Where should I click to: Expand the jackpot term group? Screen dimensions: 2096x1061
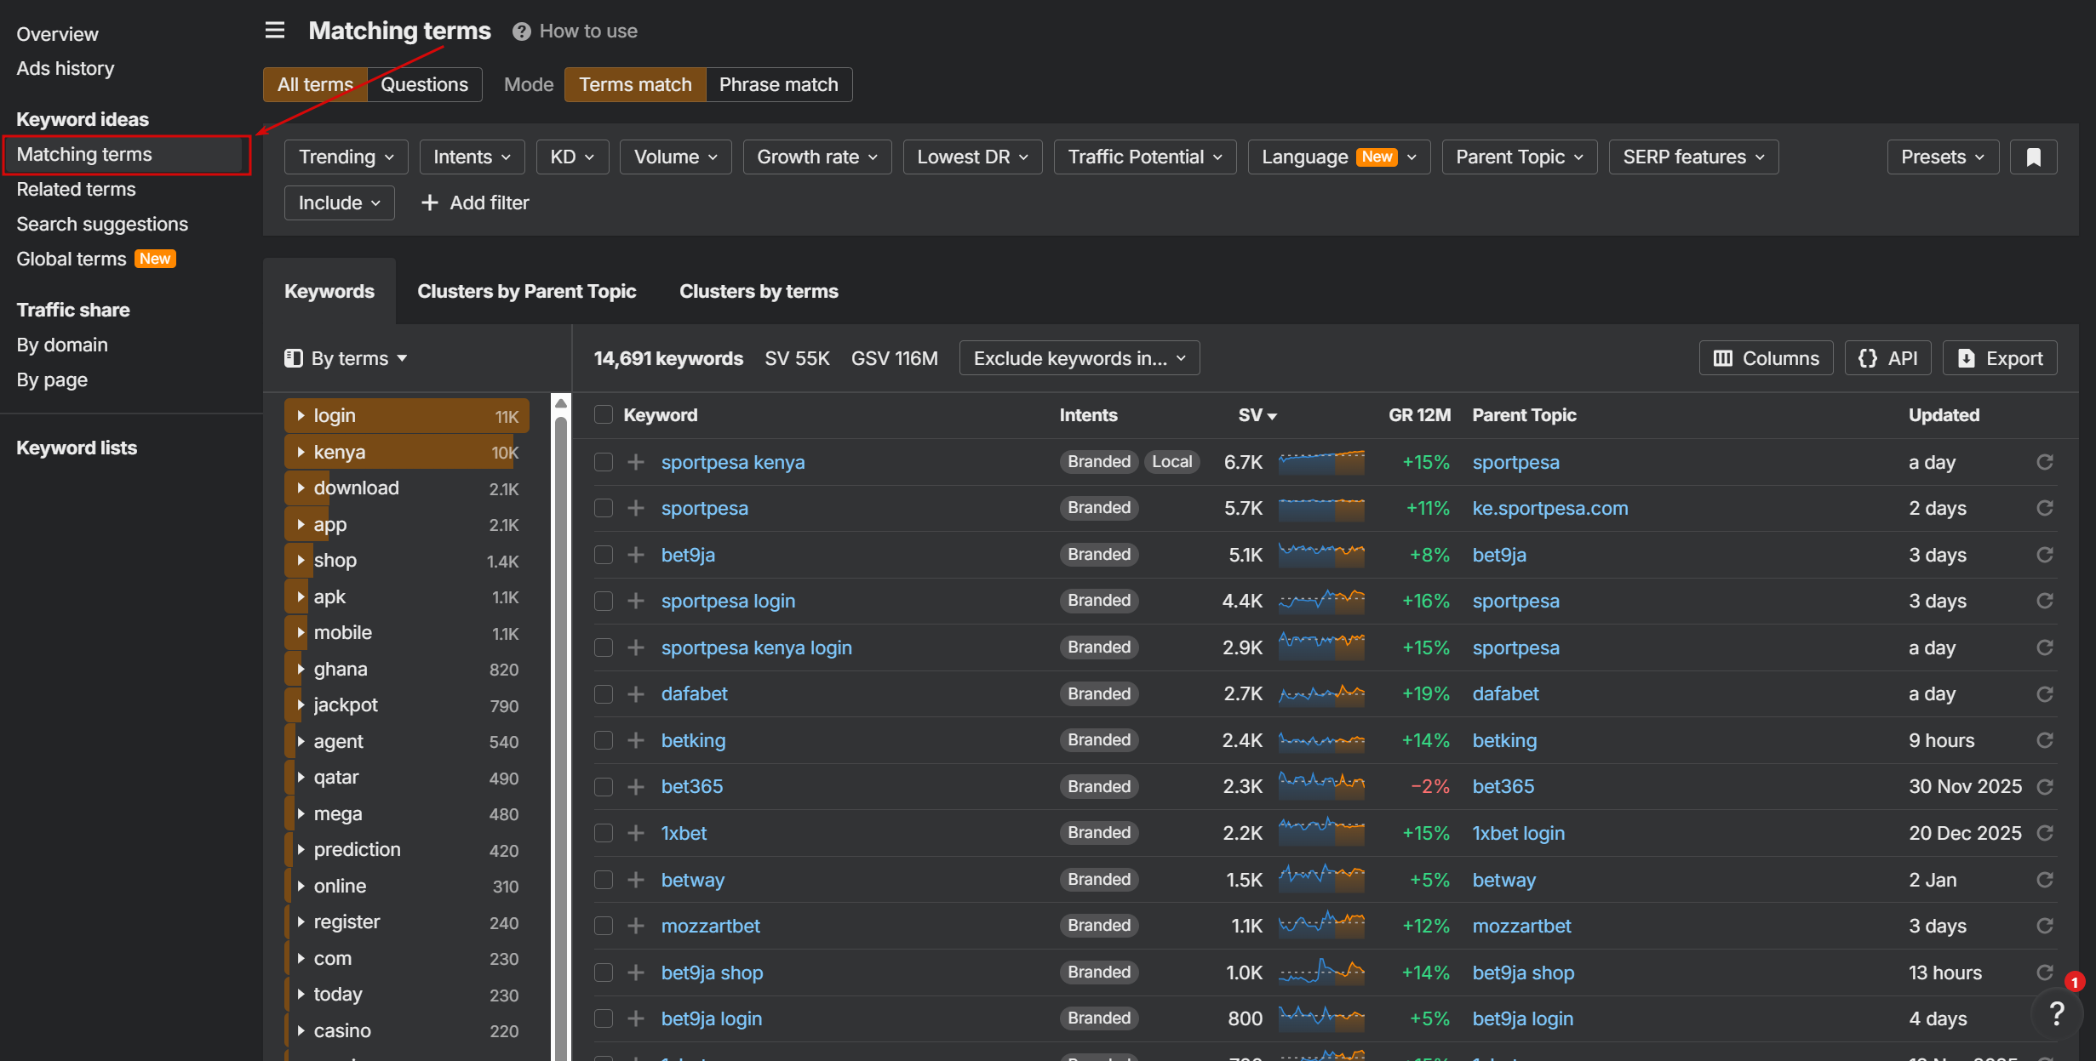301,705
